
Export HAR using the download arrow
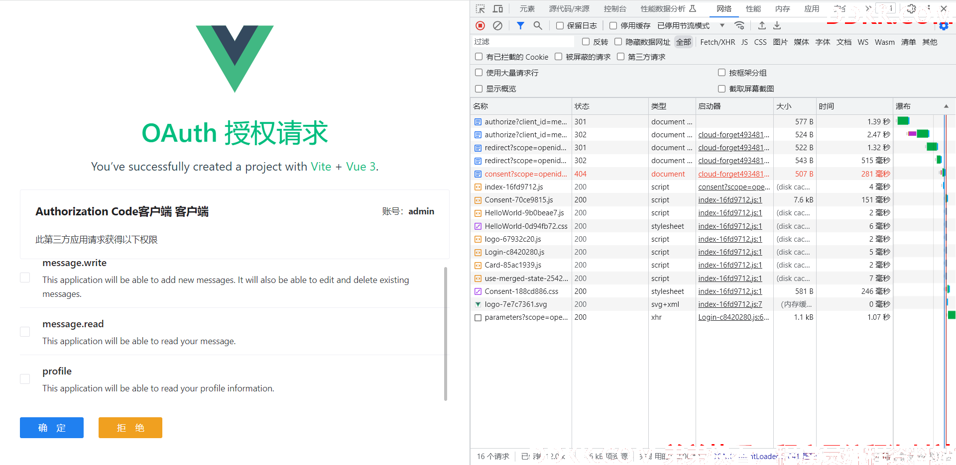777,25
